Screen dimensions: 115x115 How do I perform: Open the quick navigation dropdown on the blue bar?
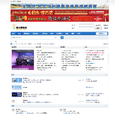[x=102, y=34]
